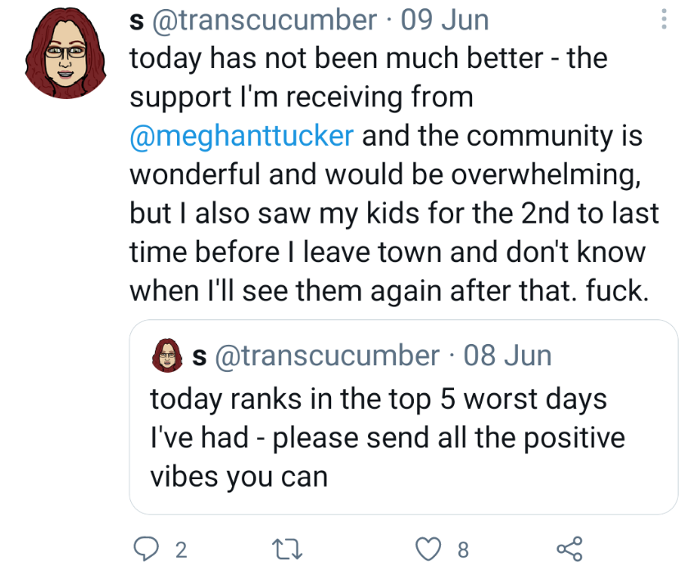This screenshot has height=575, width=699.
Task: Click the "today has not been much better" line
Action: pos(337,58)
